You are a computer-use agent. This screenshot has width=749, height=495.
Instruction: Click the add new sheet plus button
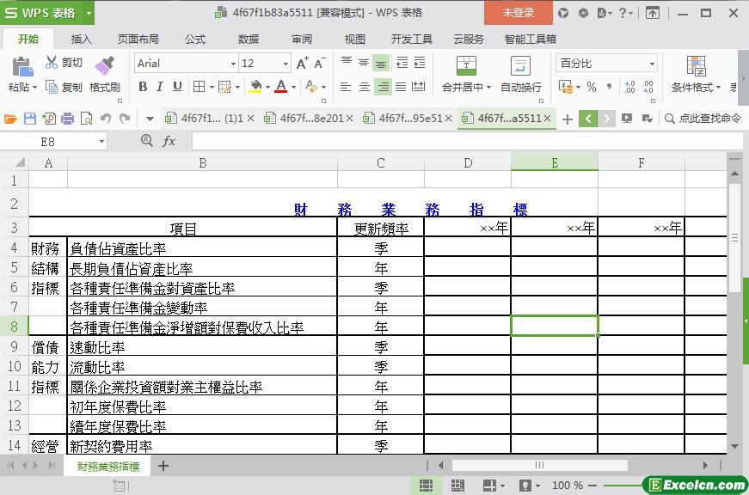[163, 466]
